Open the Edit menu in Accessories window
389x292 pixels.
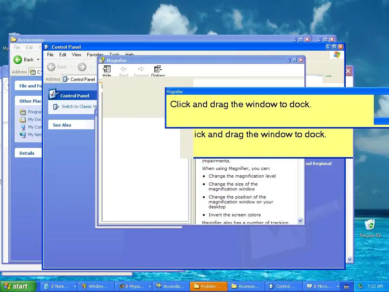(29, 48)
